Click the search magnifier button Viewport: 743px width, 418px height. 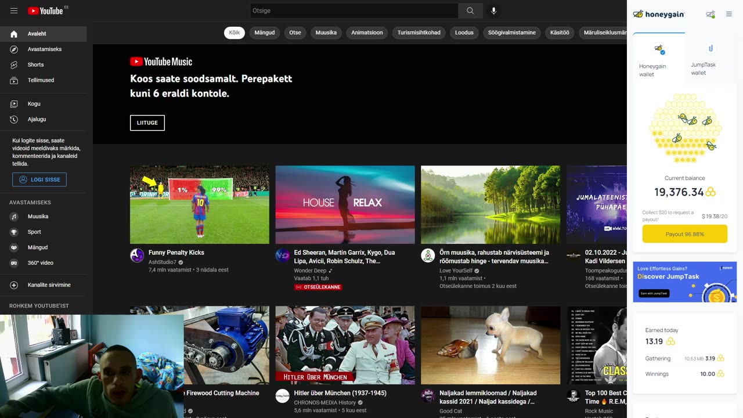[x=470, y=10]
